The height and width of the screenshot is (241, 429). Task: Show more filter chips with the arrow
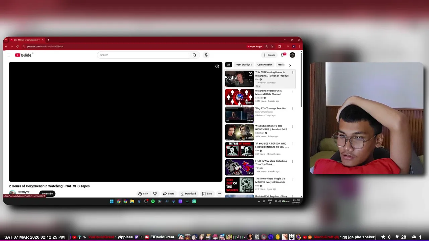290,65
